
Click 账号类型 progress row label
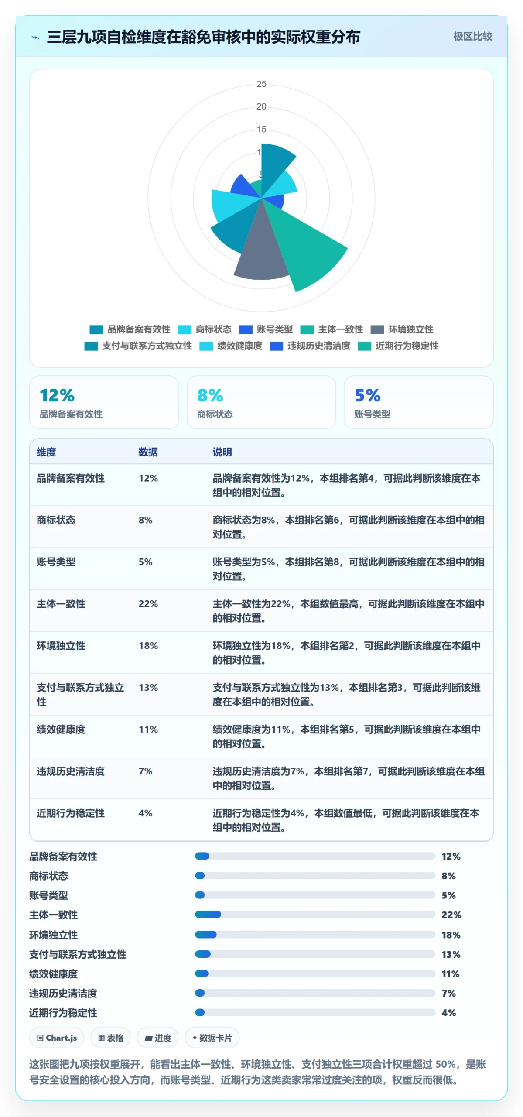coord(48,895)
